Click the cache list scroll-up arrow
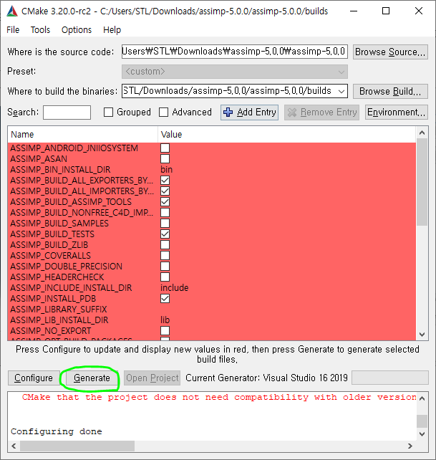This screenshot has height=460, width=436. tap(422, 133)
